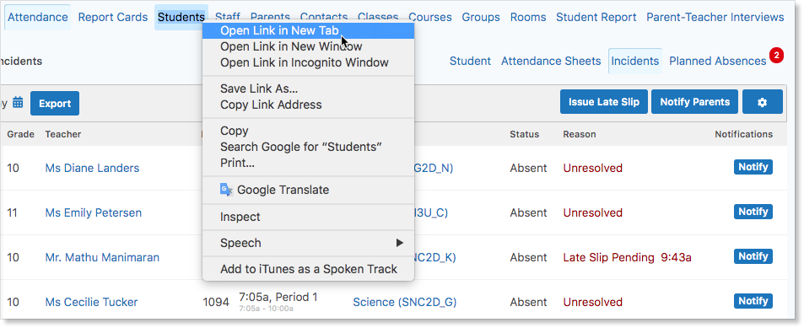Click the calendar date picker icon
This screenshot has width=804, height=328.
(x=18, y=103)
